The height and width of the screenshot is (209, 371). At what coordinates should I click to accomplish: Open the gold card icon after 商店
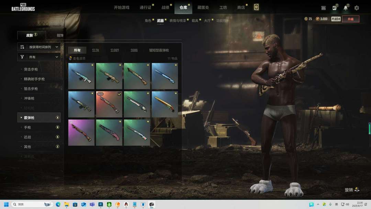(256, 7)
